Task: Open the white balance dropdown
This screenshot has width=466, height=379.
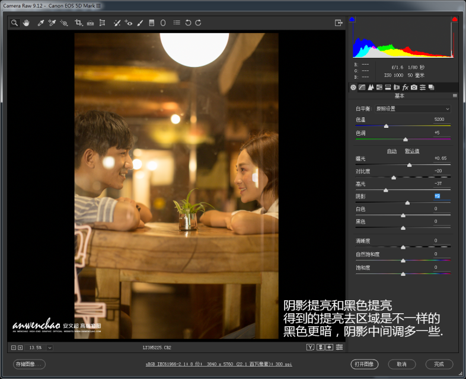Action: pyautogui.click(x=413, y=109)
